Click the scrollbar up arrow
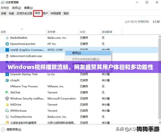The height and width of the screenshot is (134, 161). [x=160, y=37]
